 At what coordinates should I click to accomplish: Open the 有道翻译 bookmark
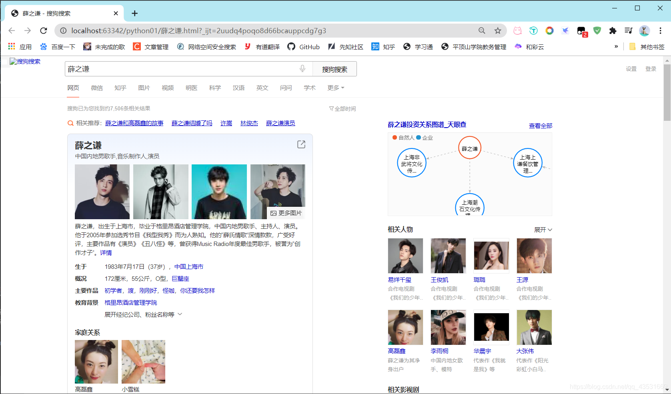[262, 47]
